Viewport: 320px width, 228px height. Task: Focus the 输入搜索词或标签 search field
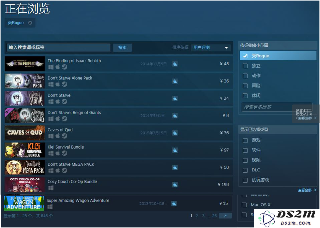point(58,48)
